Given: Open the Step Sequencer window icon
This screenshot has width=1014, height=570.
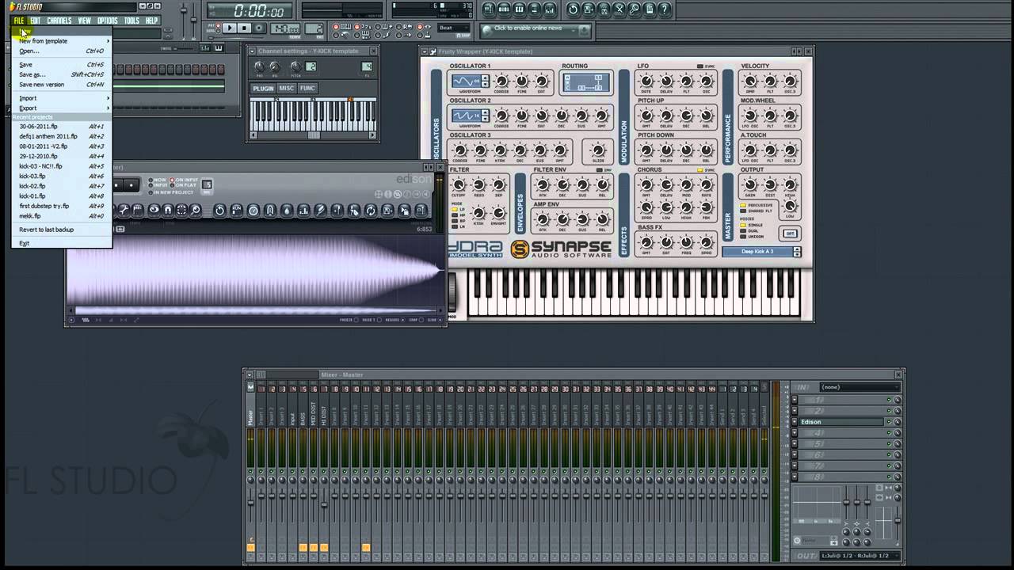Looking at the screenshot, I should [x=504, y=9].
